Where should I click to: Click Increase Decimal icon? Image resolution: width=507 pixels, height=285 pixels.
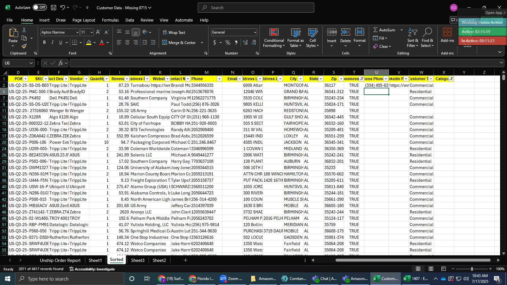click(245, 42)
